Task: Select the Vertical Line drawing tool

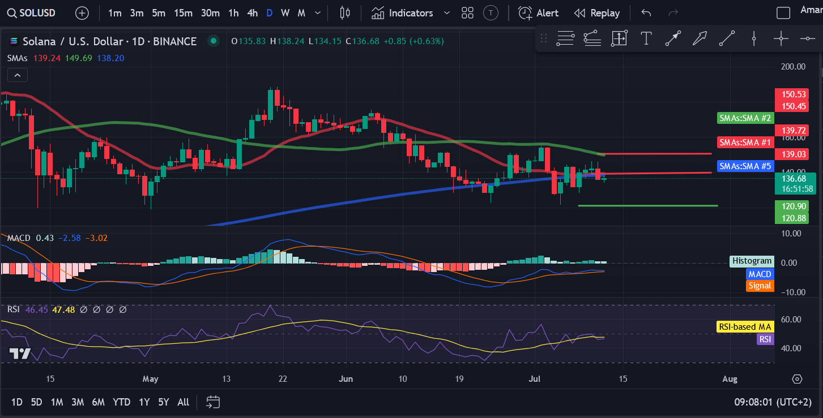Action: click(x=754, y=38)
